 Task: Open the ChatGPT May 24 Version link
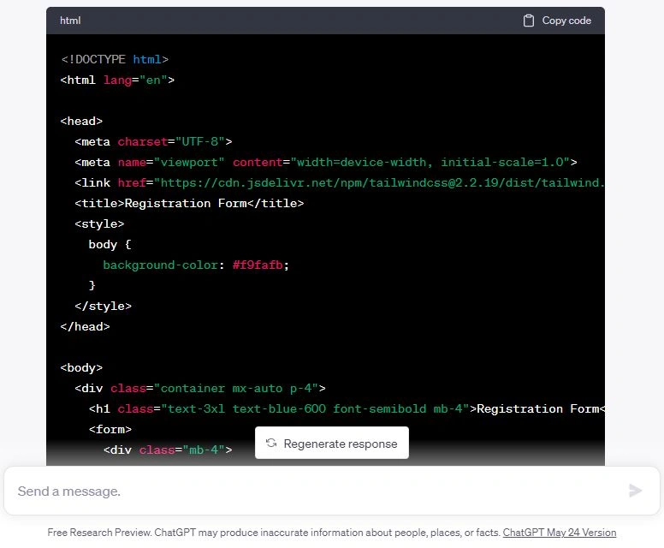click(x=560, y=533)
